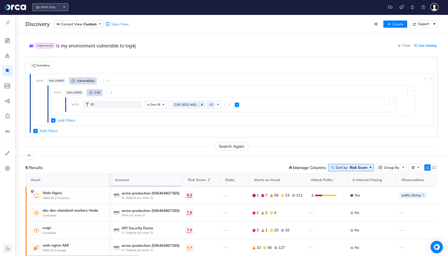Open the notifications bell

tap(412, 7)
